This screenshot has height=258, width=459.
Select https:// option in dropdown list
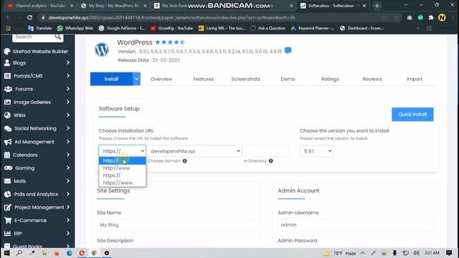pos(123,176)
